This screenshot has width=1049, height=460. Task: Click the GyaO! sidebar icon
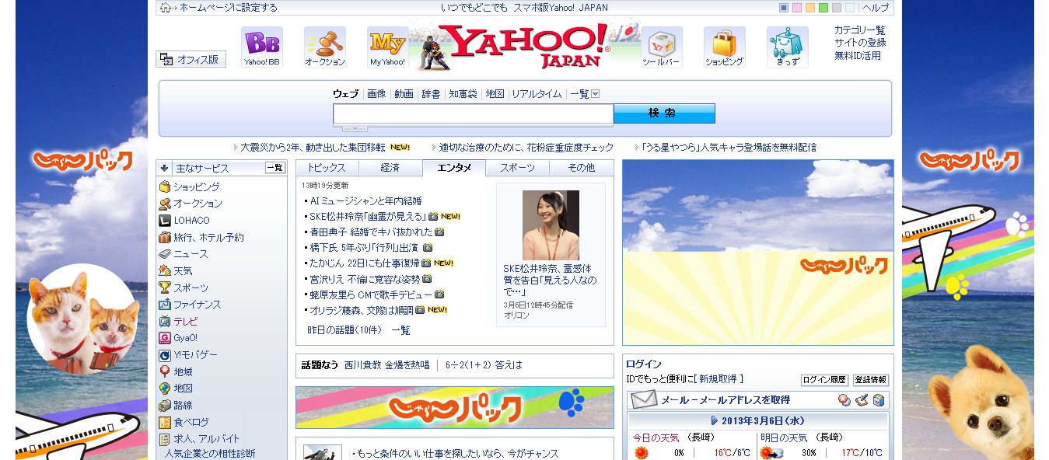point(165,338)
